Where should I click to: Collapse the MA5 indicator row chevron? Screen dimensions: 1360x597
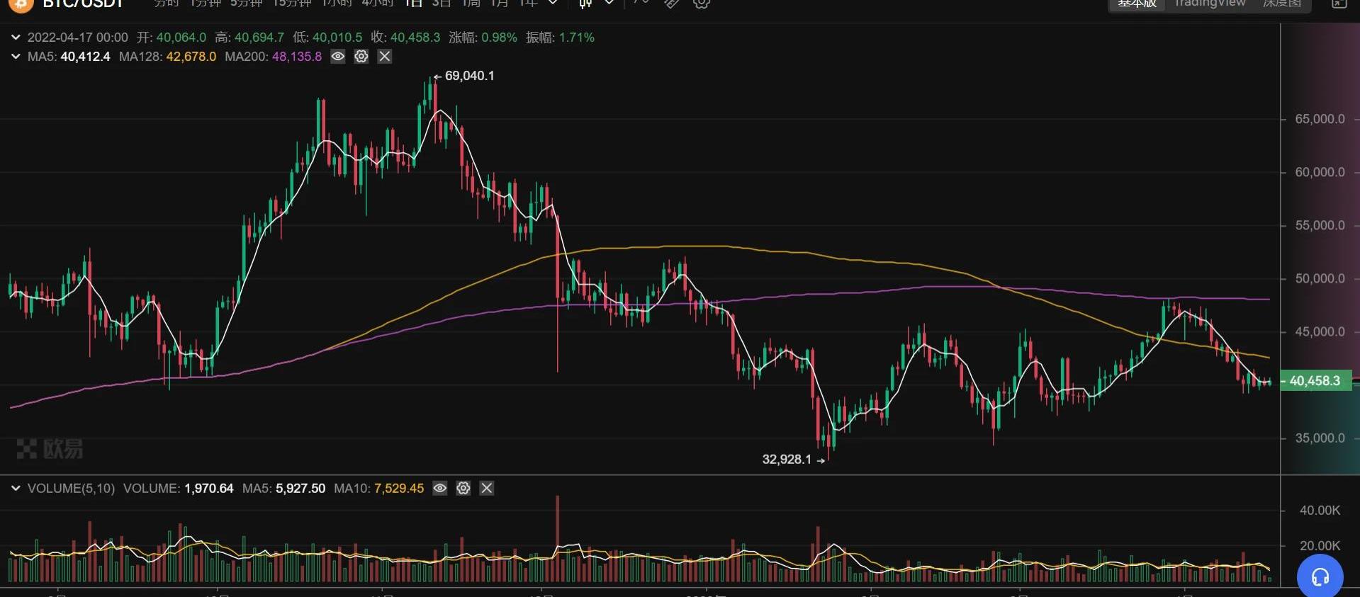[16, 57]
